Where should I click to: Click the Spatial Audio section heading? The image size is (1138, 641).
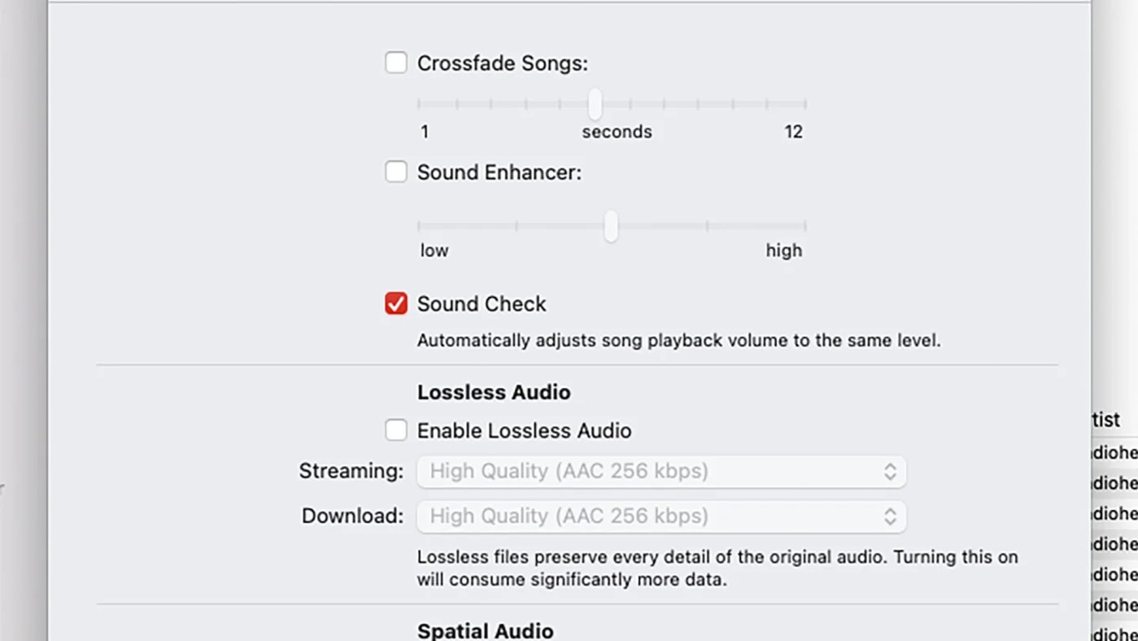tap(485, 630)
